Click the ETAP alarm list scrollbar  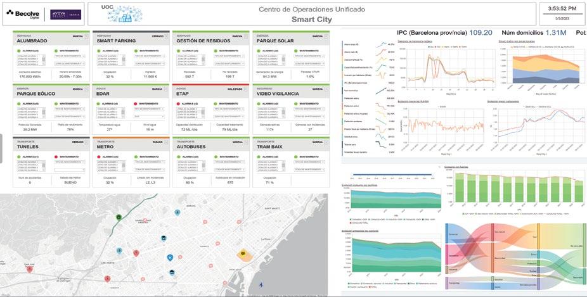coord(203,113)
